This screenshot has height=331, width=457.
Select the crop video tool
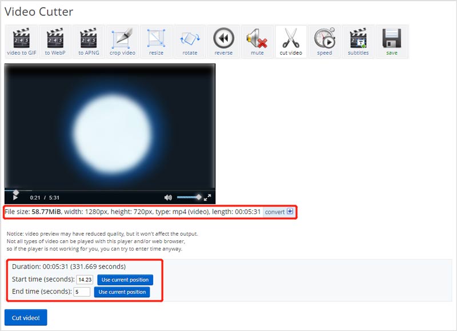[x=122, y=42]
